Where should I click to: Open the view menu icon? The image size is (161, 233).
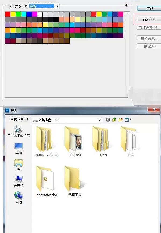tap(127, 120)
